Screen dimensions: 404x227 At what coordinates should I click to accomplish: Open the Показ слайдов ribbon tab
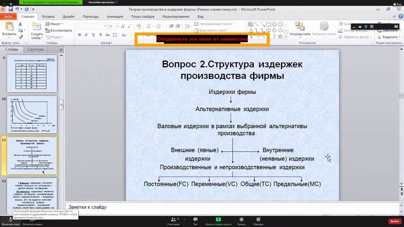click(143, 16)
